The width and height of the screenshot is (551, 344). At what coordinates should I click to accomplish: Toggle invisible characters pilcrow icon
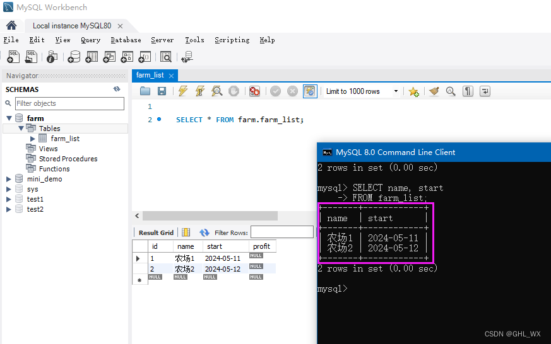468,91
